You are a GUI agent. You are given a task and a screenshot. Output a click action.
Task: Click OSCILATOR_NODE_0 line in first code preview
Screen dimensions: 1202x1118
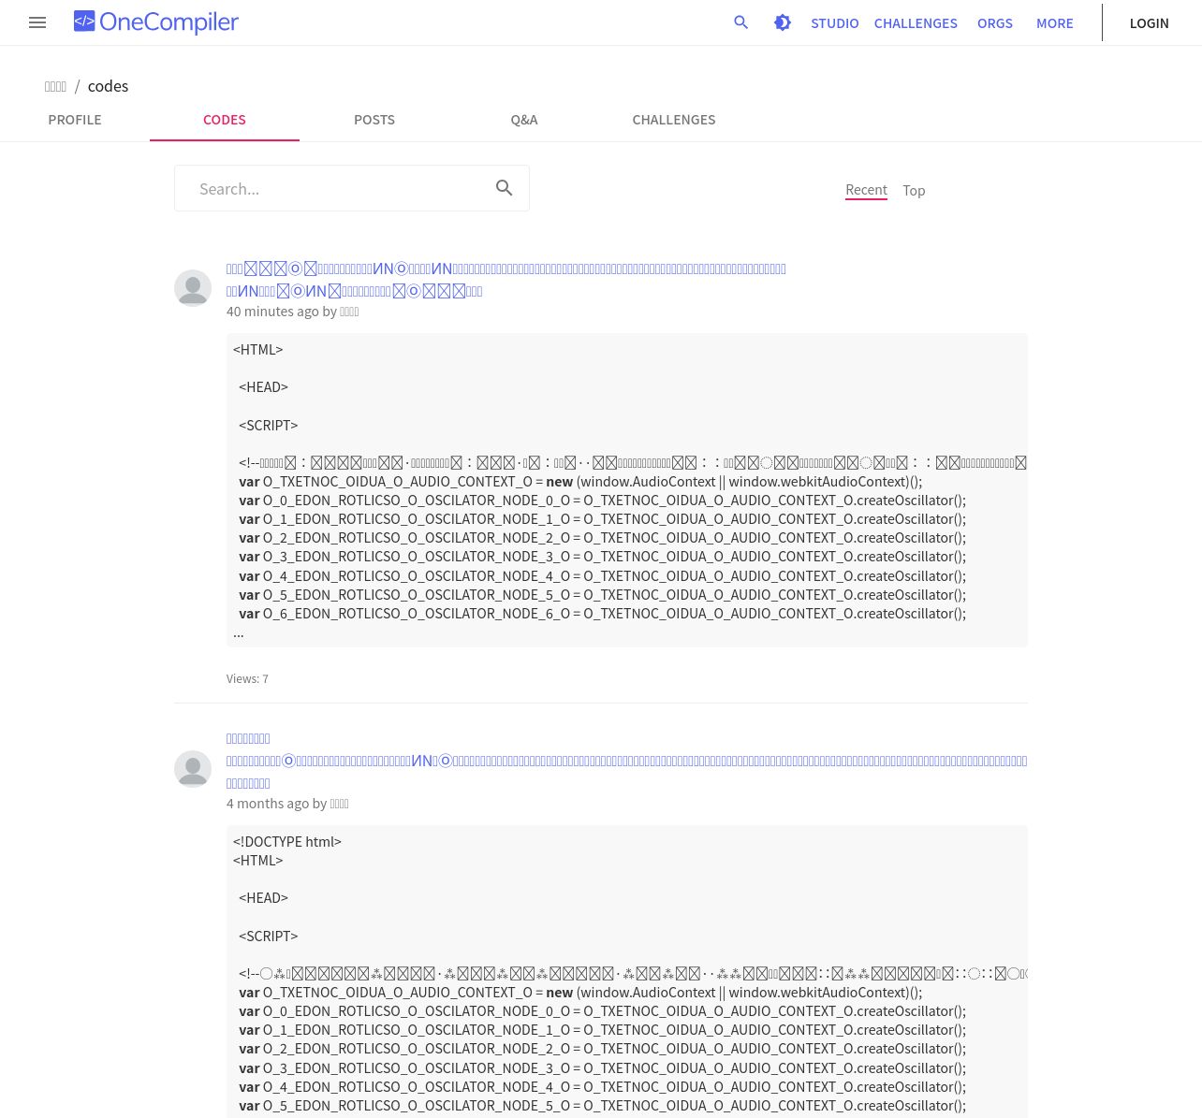click(602, 501)
